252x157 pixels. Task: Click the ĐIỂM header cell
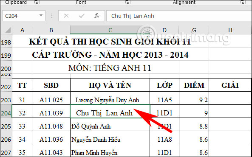tap(194, 85)
